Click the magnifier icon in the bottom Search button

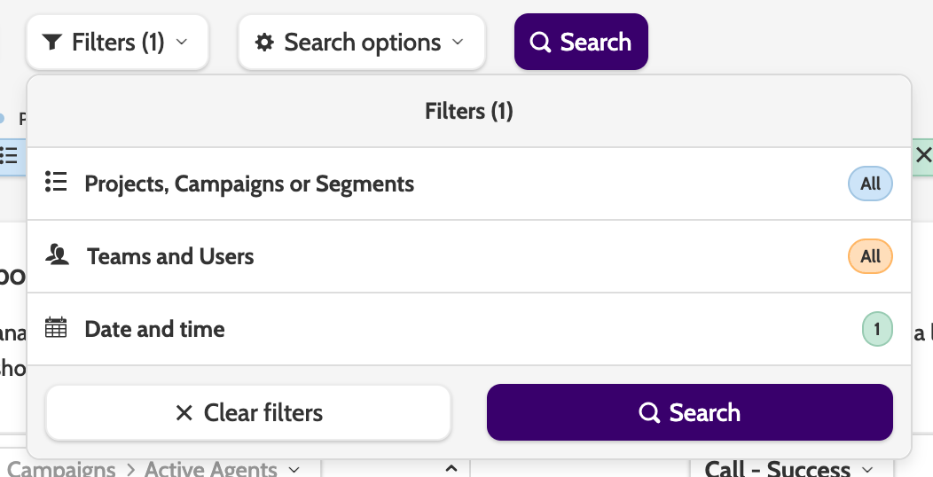[649, 413]
